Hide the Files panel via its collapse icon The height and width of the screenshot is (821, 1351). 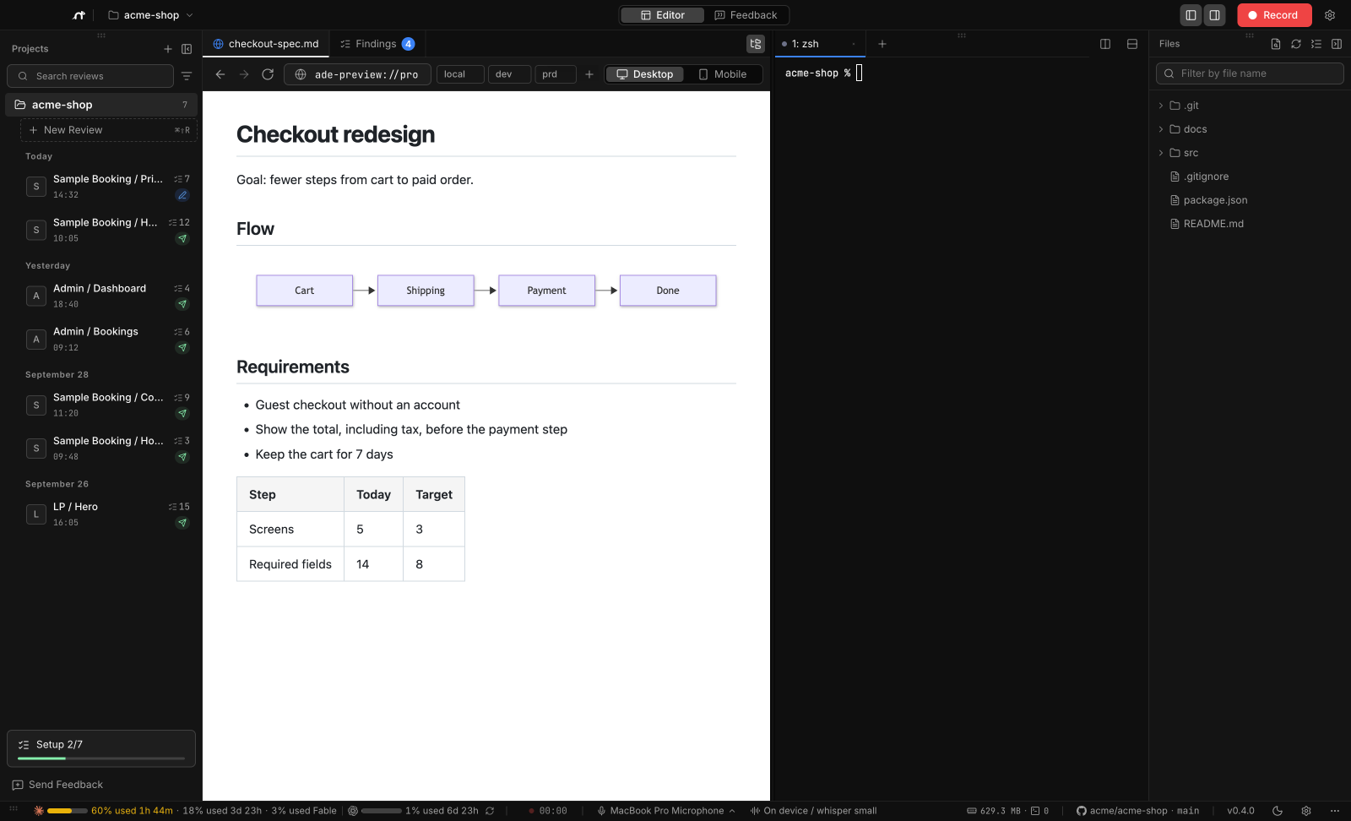pyautogui.click(x=1337, y=44)
